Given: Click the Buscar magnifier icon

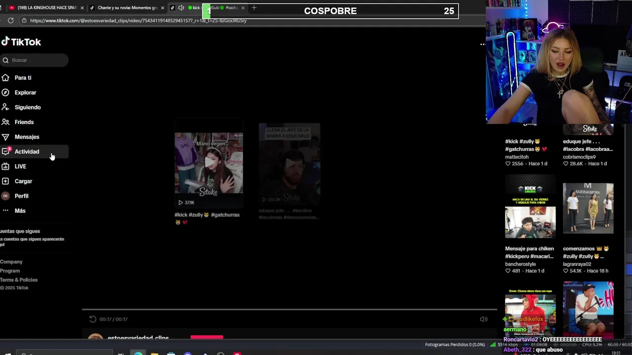Looking at the screenshot, I should pyautogui.click(x=5, y=60).
